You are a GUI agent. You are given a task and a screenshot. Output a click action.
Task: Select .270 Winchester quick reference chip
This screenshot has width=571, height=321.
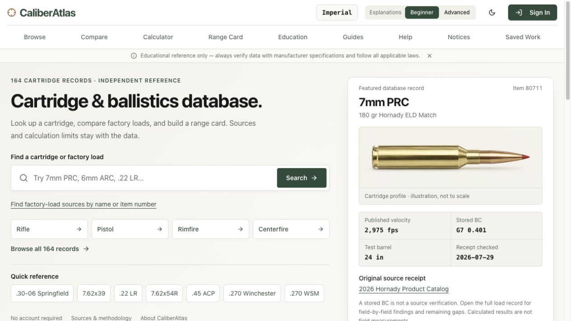pos(252,293)
